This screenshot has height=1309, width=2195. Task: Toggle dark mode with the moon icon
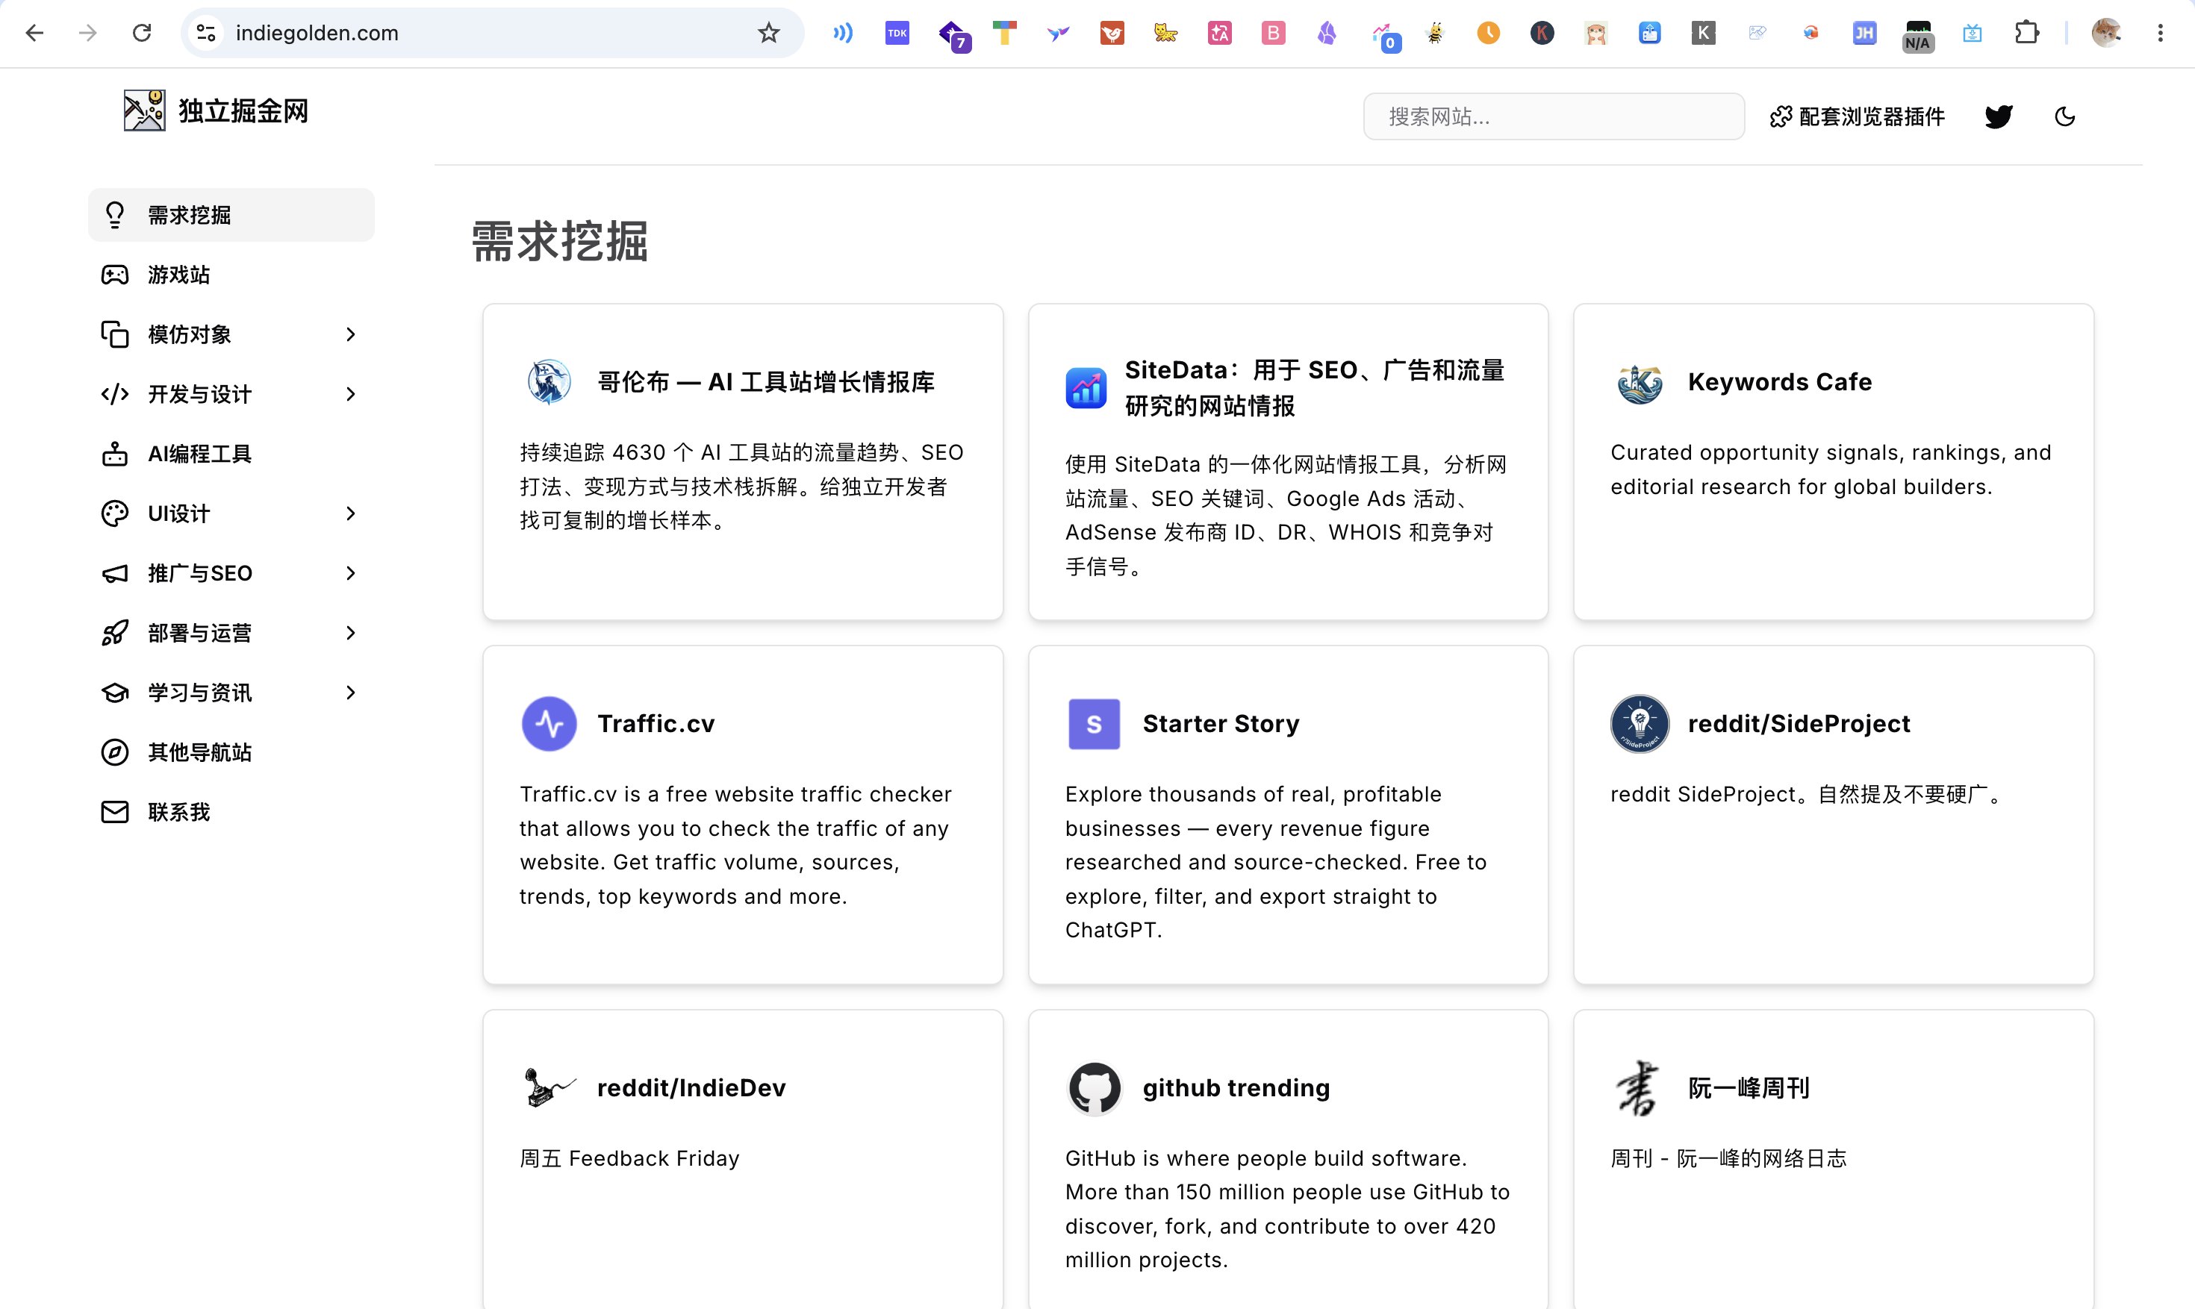coord(2064,116)
